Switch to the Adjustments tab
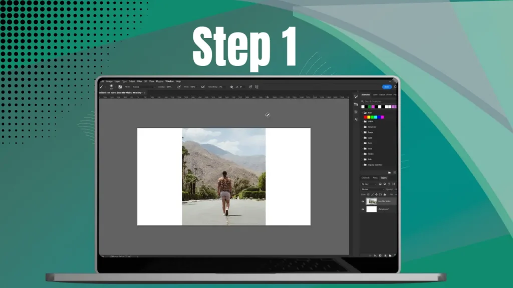The height and width of the screenshot is (288, 513). coord(382,94)
